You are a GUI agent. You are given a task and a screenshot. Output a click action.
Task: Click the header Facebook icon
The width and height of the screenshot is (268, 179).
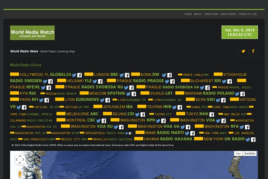click(x=253, y=51)
